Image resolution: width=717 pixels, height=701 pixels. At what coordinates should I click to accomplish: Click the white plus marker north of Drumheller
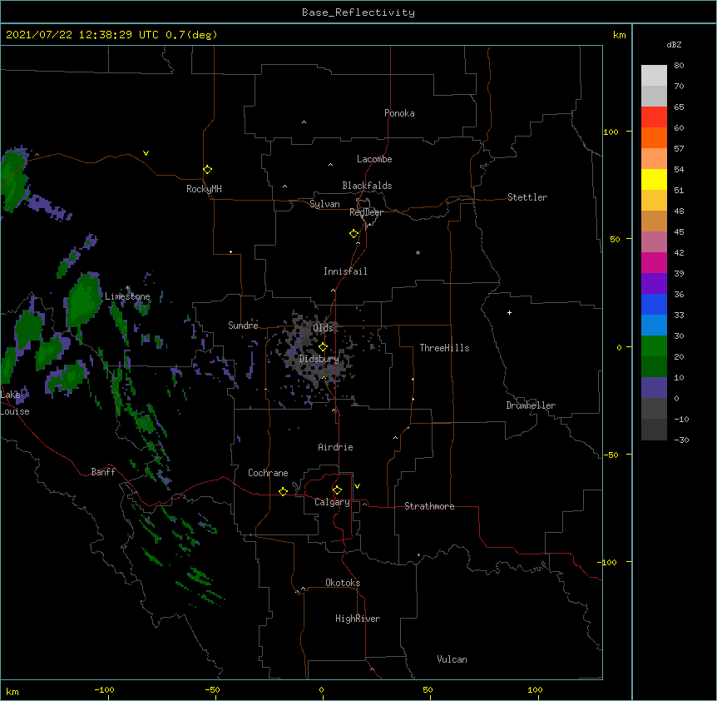(x=509, y=312)
